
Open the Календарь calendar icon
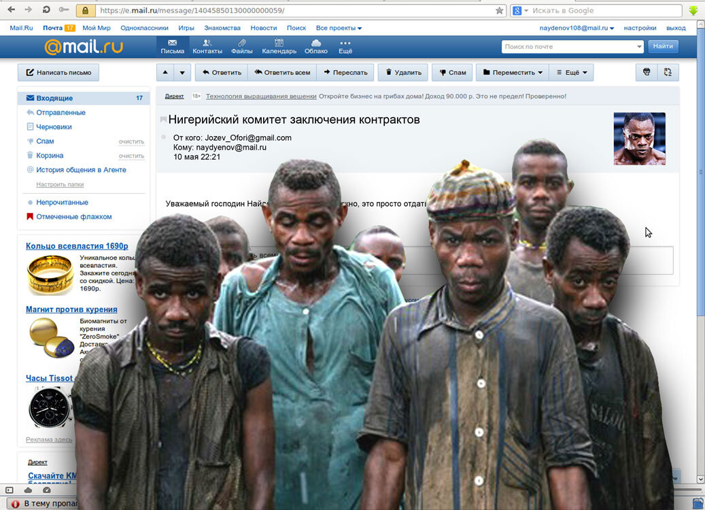(279, 43)
